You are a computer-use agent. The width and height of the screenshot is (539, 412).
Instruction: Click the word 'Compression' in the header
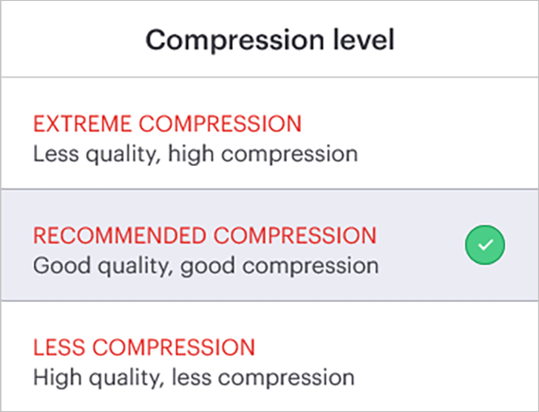(x=234, y=41)
